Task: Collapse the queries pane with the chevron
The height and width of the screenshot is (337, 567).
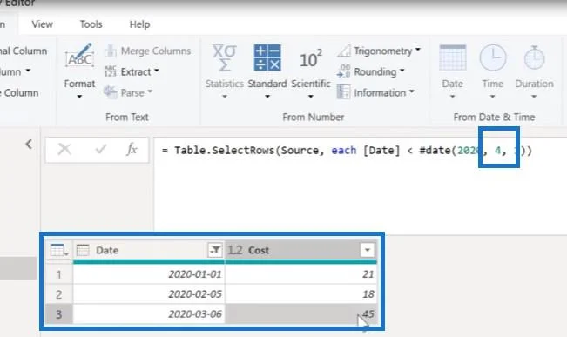Action: pyautogui.click(x=29, y=145)
